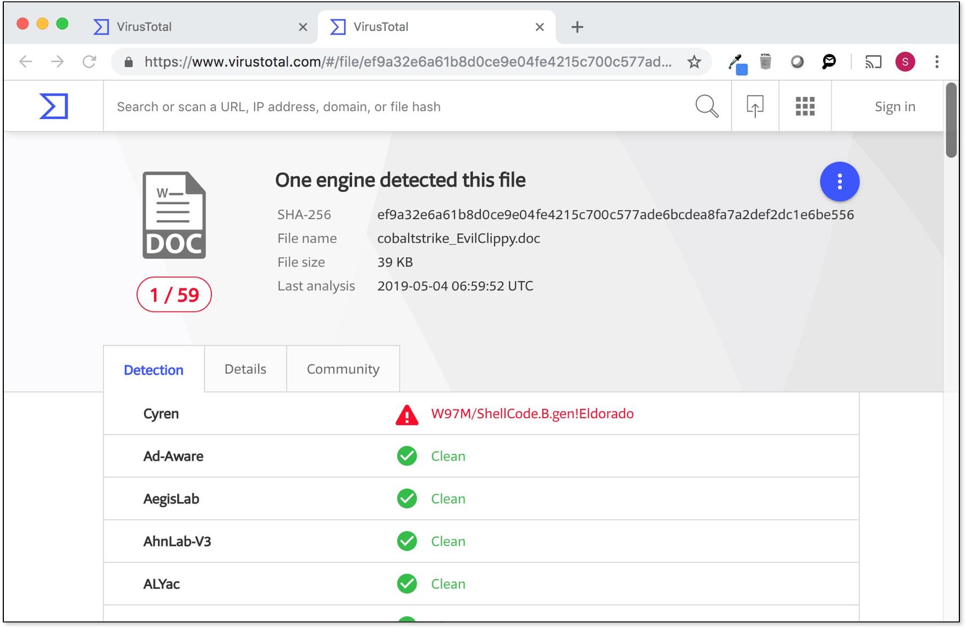Viewport: 966px width, 629px height.
Task: Switch to the first VirusTotal browser tab
Action: click(199, 27)
